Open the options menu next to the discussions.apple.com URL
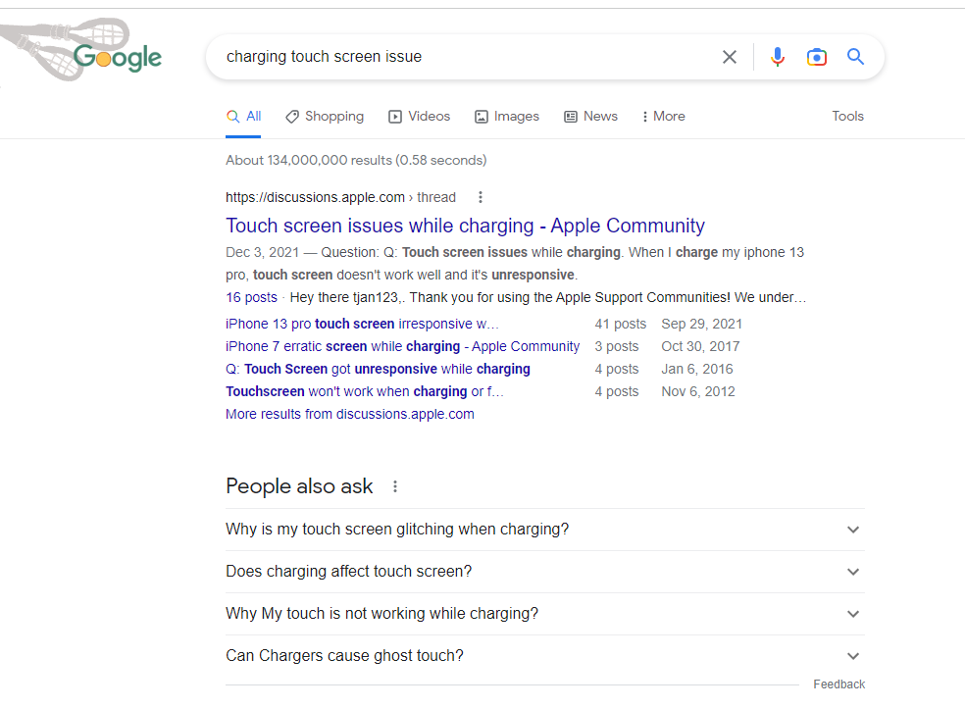The height and width of the screenshot is (709, 965). pyautogui.click(x=480, y=197)
